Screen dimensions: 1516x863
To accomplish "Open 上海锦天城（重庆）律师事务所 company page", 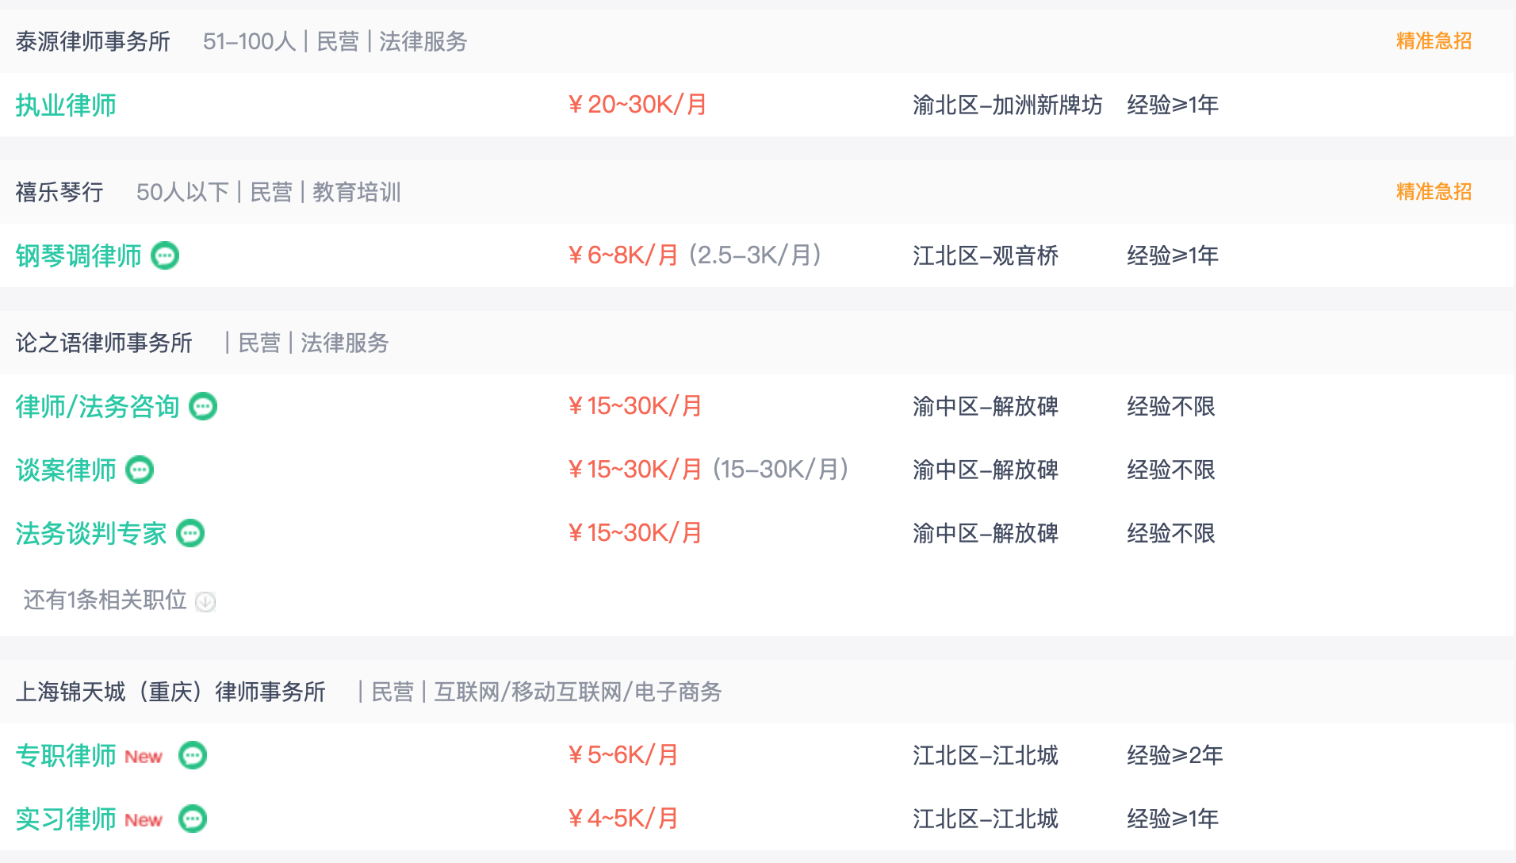I will [x=170, y=692].
